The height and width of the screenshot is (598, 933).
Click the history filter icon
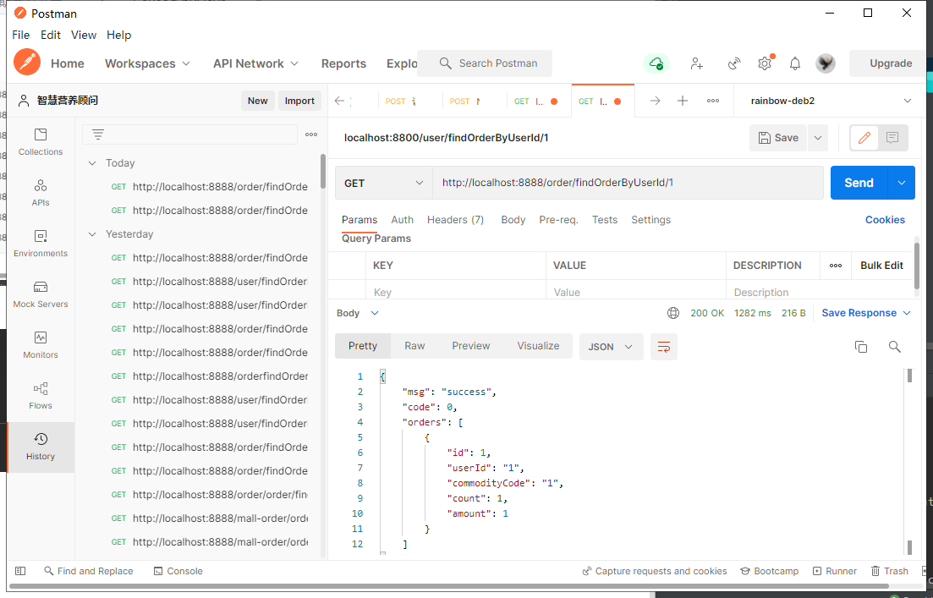coord(98,134)
